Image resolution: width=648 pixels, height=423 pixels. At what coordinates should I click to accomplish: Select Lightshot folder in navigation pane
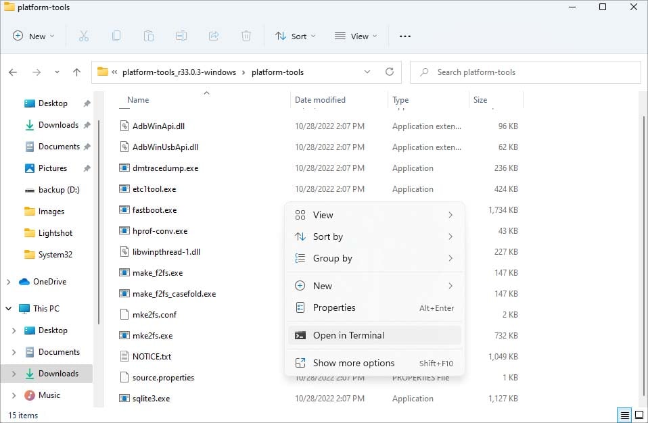click(48, 233)
